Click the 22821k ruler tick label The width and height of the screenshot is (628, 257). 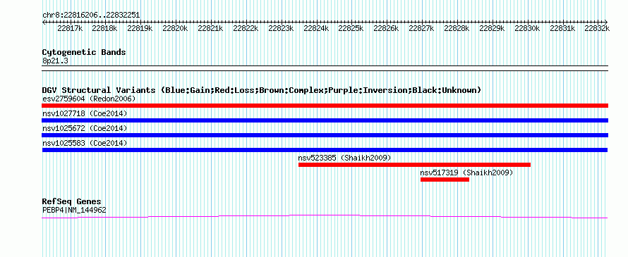(210, 28)
